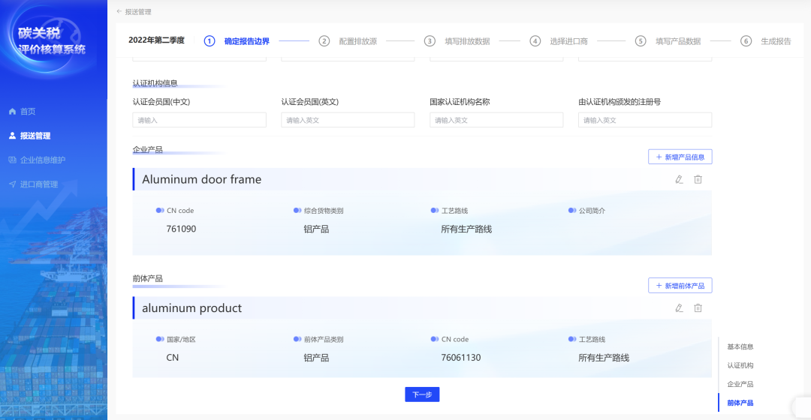Click the 认证机构信息 section heading
811x420 pixels.
(155, 83)
